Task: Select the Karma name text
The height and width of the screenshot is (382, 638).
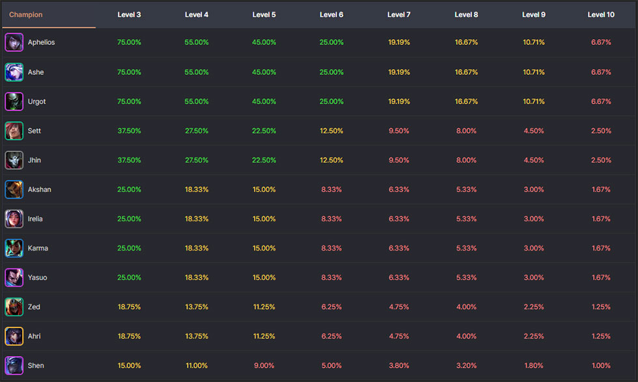Action: coord(38,248)
